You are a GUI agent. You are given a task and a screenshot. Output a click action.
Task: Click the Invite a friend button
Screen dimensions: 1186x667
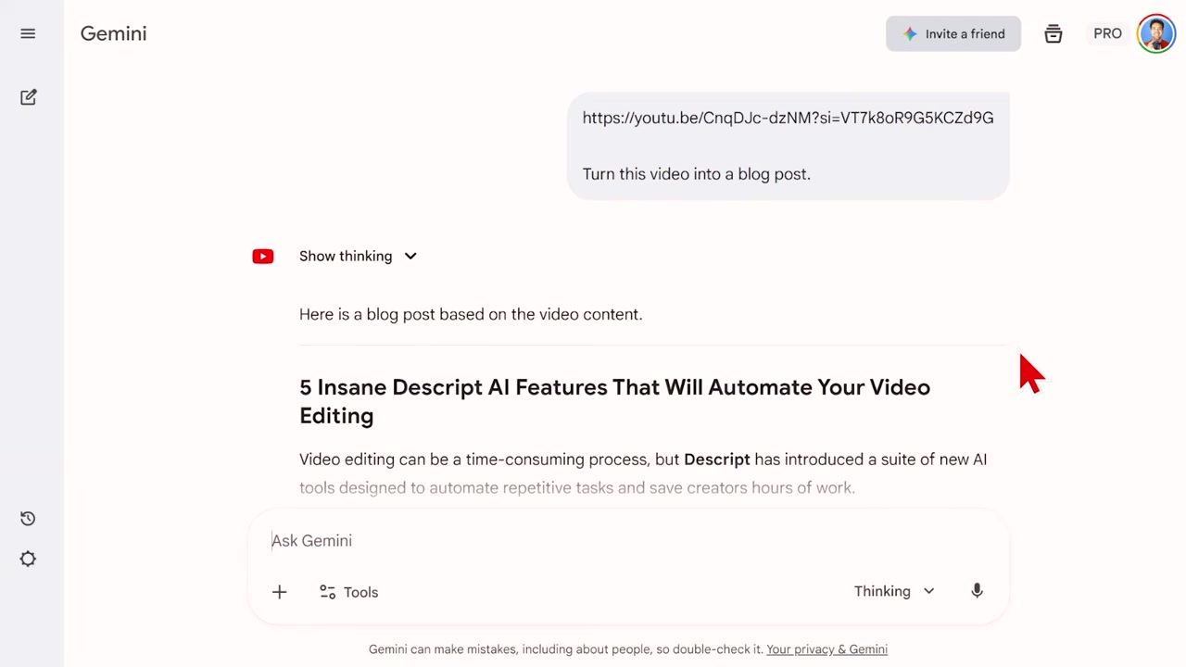[x=953, y=34]
